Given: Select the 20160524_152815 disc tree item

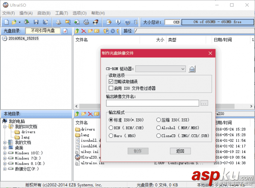Looking at the screenshot, I should (x=23, y=38).
